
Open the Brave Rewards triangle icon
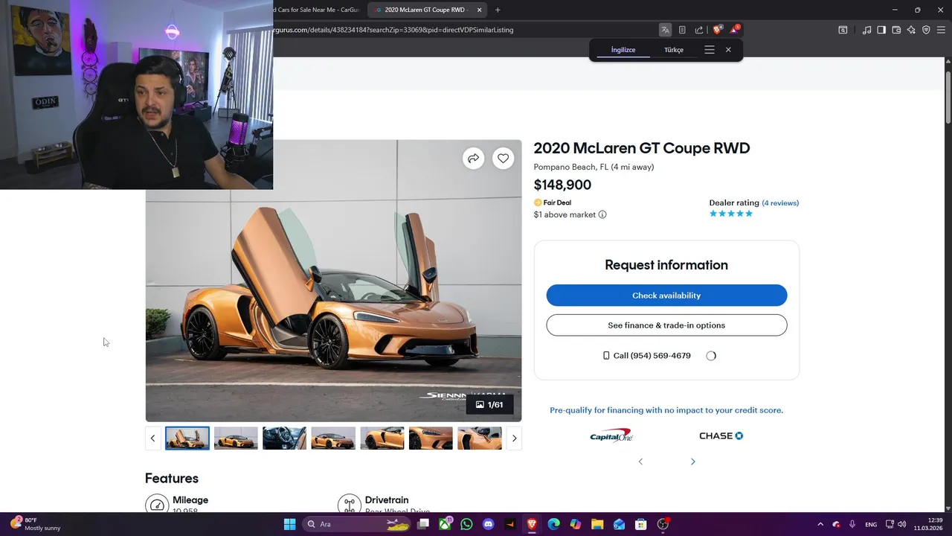point(734,30)
